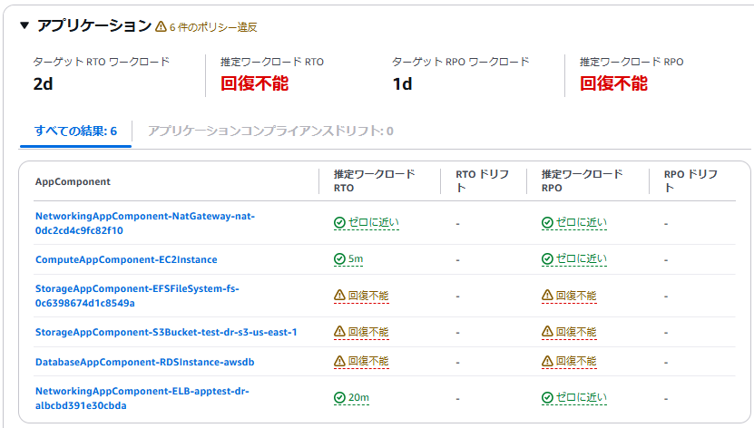
Task: Click 回復不能 RPO value for EFSFileSystem
Action: [x=576, y=296]
